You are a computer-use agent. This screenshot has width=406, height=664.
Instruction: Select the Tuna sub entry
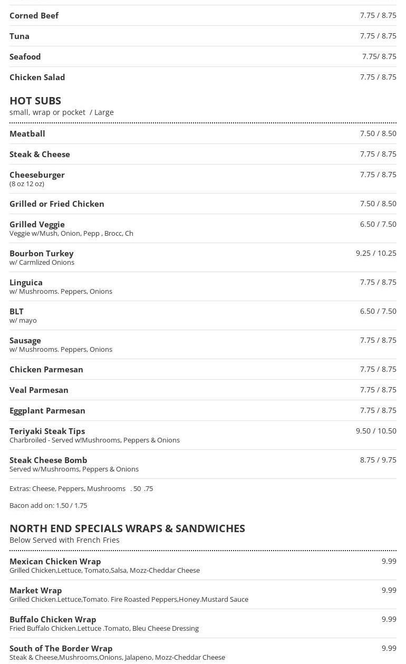pos(20,36)
